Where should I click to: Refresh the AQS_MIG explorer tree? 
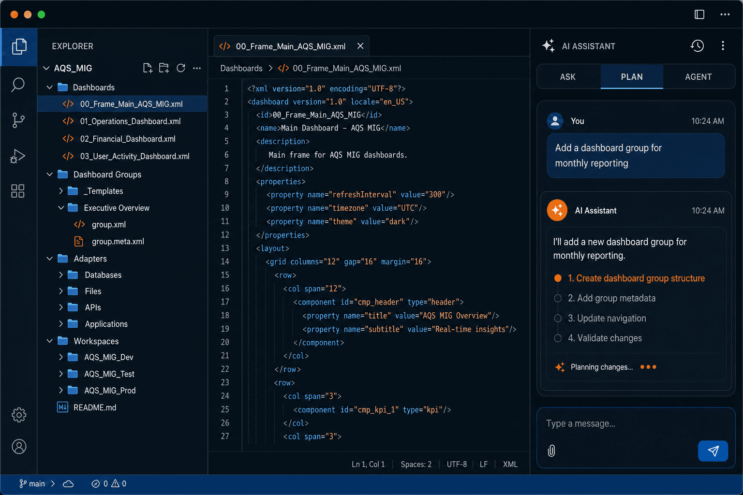[181, 68]
